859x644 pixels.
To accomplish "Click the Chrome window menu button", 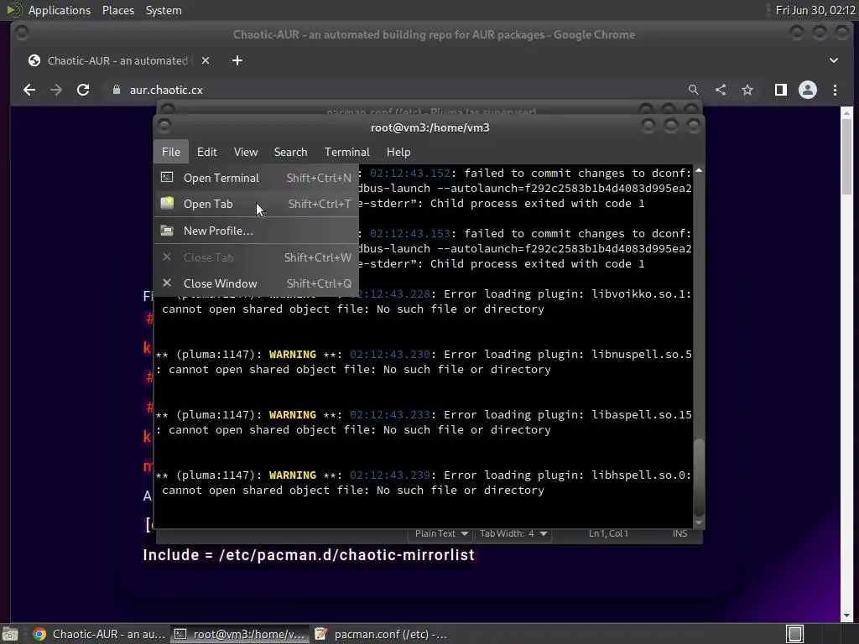I will (22, 34).
